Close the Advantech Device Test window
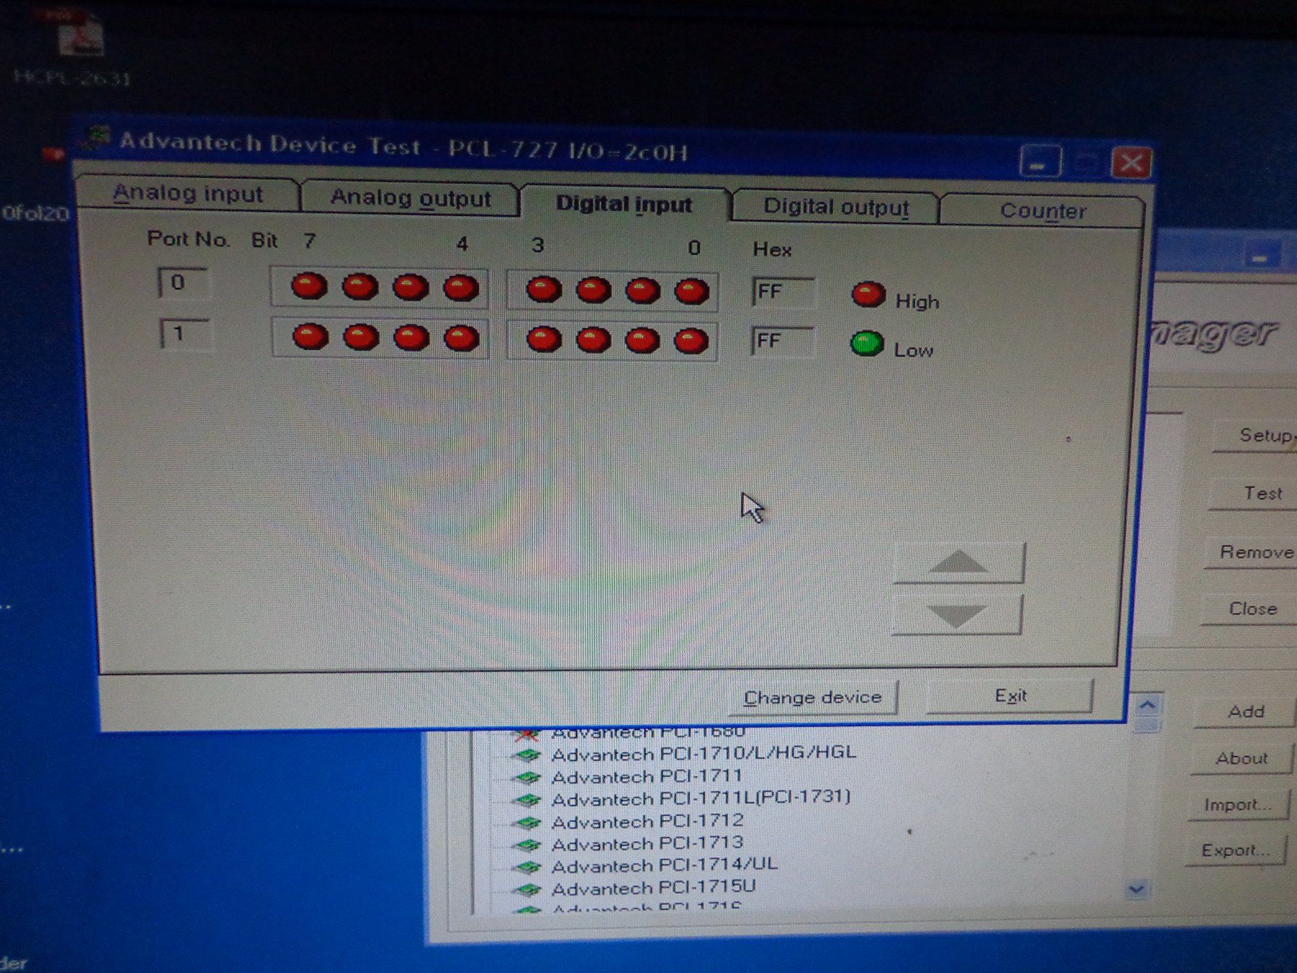The height and width of the screenshot is (973, 1297). [1131, 163]
